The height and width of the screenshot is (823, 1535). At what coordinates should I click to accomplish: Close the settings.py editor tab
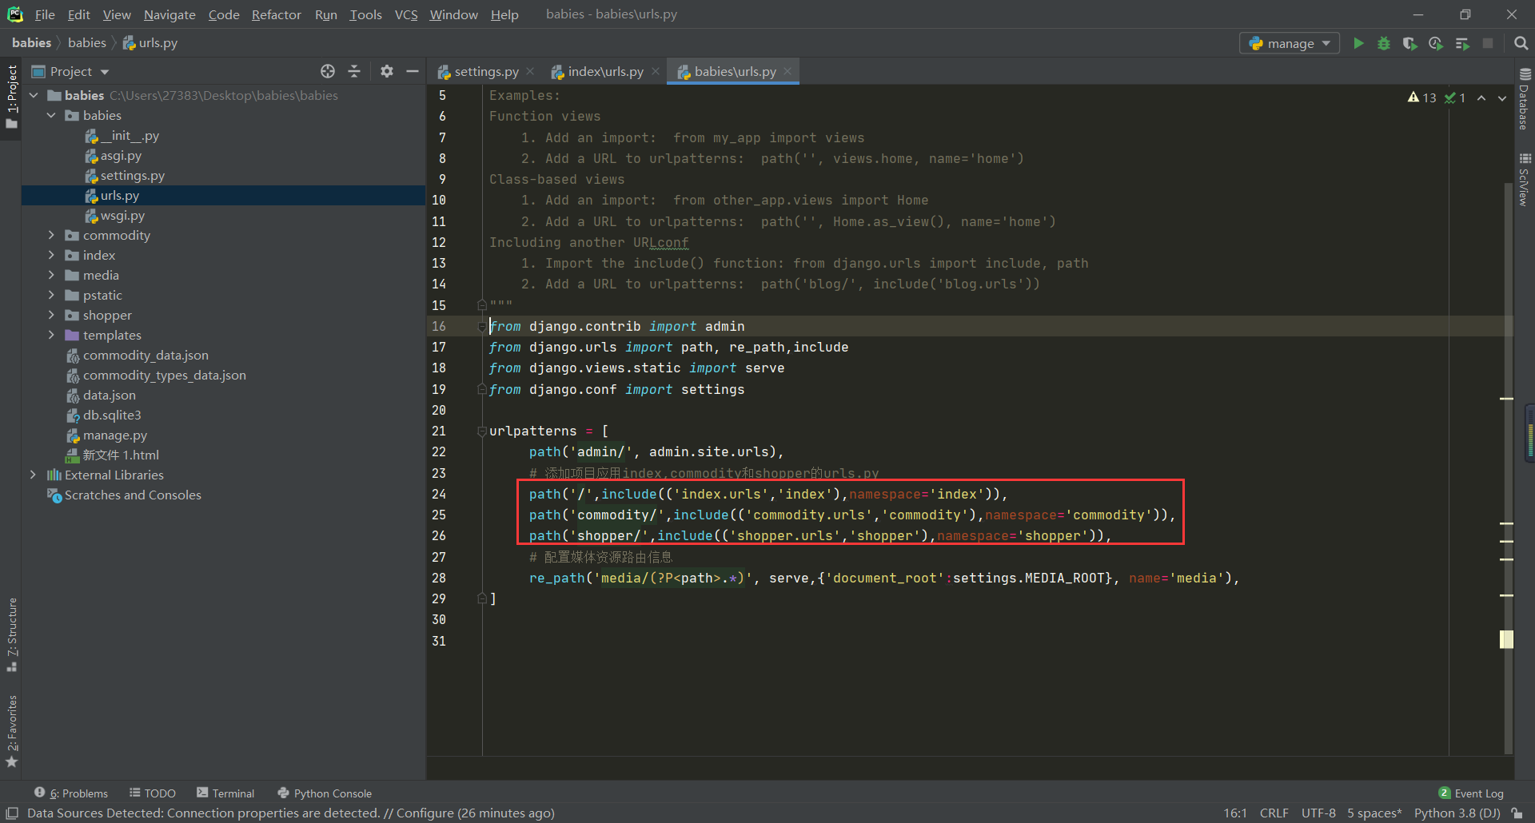coord(530,71)
